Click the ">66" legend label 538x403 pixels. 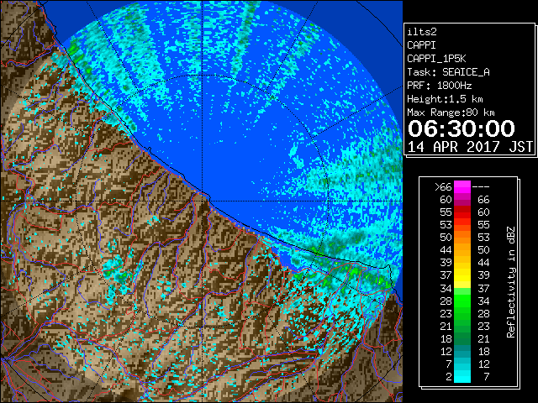[x=443, y=187]
